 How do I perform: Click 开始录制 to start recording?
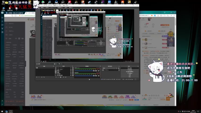(x=130, y=70)
